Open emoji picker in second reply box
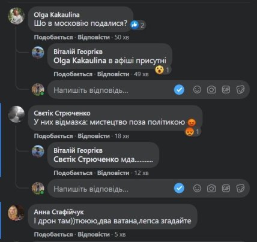Viewport: 257px width, 242px height. pyautogui.click(x=197, y=188)
